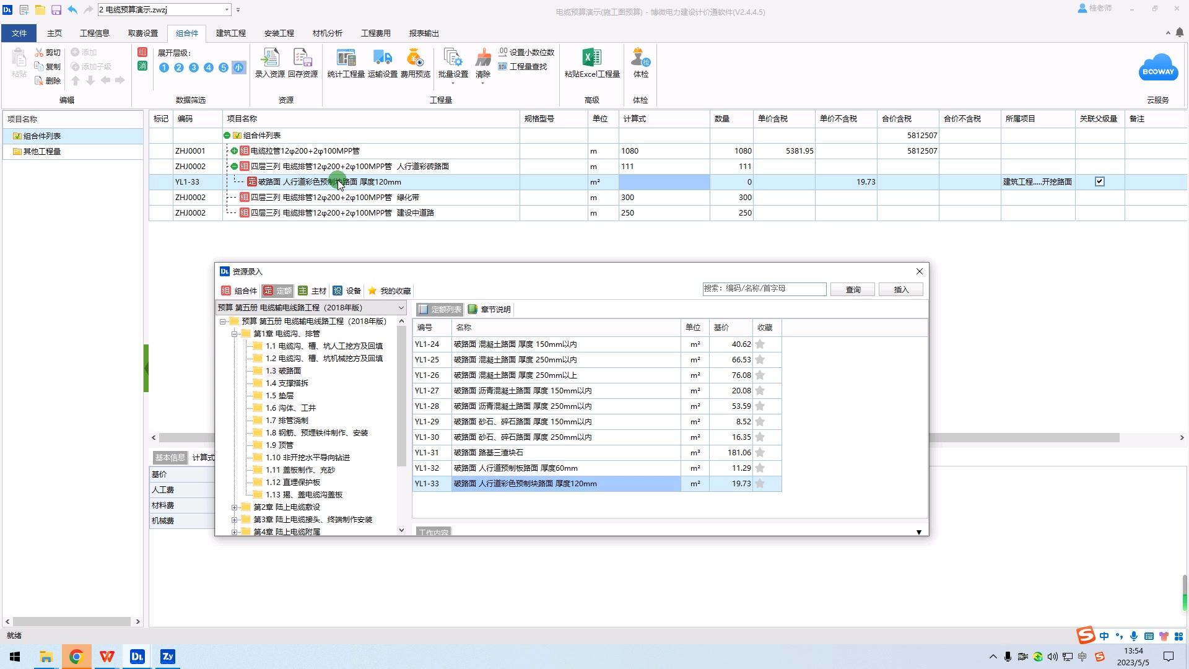
Task: Close the 资源录入 dialog
Action: [920, 271]
